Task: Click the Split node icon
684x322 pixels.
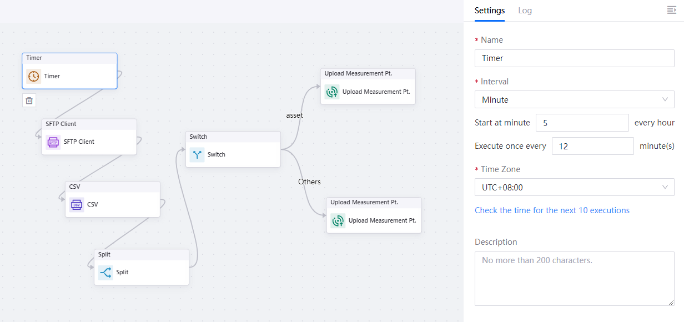Action: coord(105,273)
